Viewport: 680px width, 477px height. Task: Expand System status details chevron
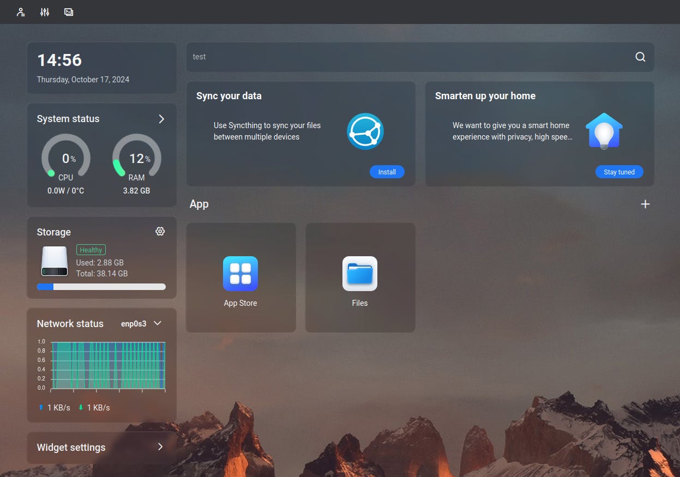(x=161, y=119)
